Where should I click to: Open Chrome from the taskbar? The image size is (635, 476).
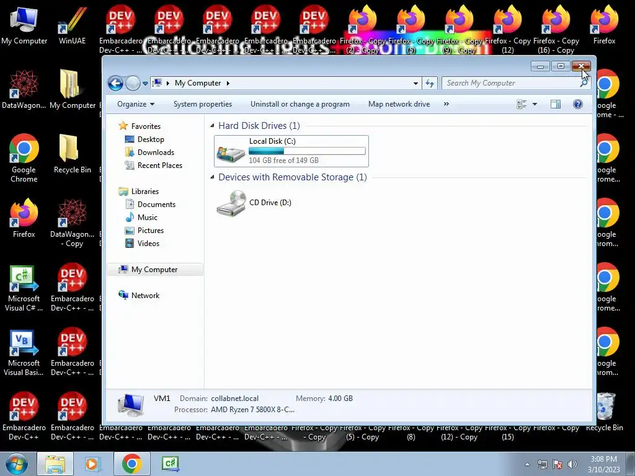click(131, 464)
